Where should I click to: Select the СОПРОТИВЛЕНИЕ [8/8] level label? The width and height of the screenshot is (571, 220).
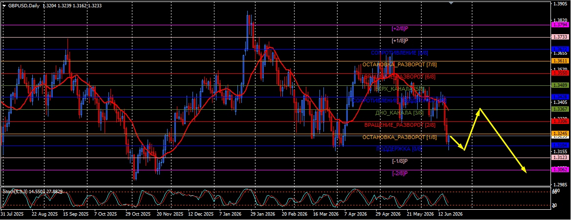[400, 53]
